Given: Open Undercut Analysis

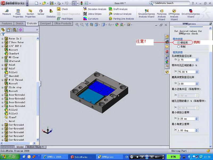Looking at the screenshot, I should 120,14.
